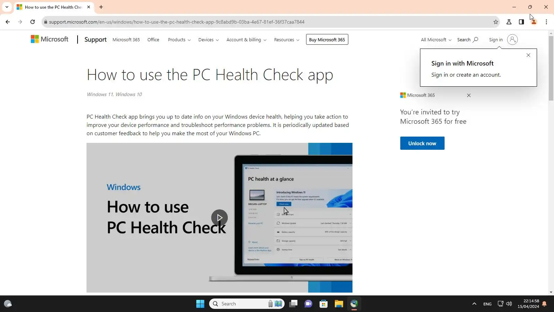Screen dimensions: 554x312
Task: Play the PC Health Check video
Action: tap(220, 217)
